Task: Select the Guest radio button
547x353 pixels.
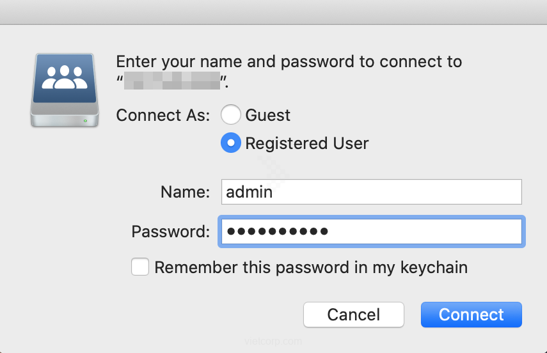Action: tap(231, 115)
